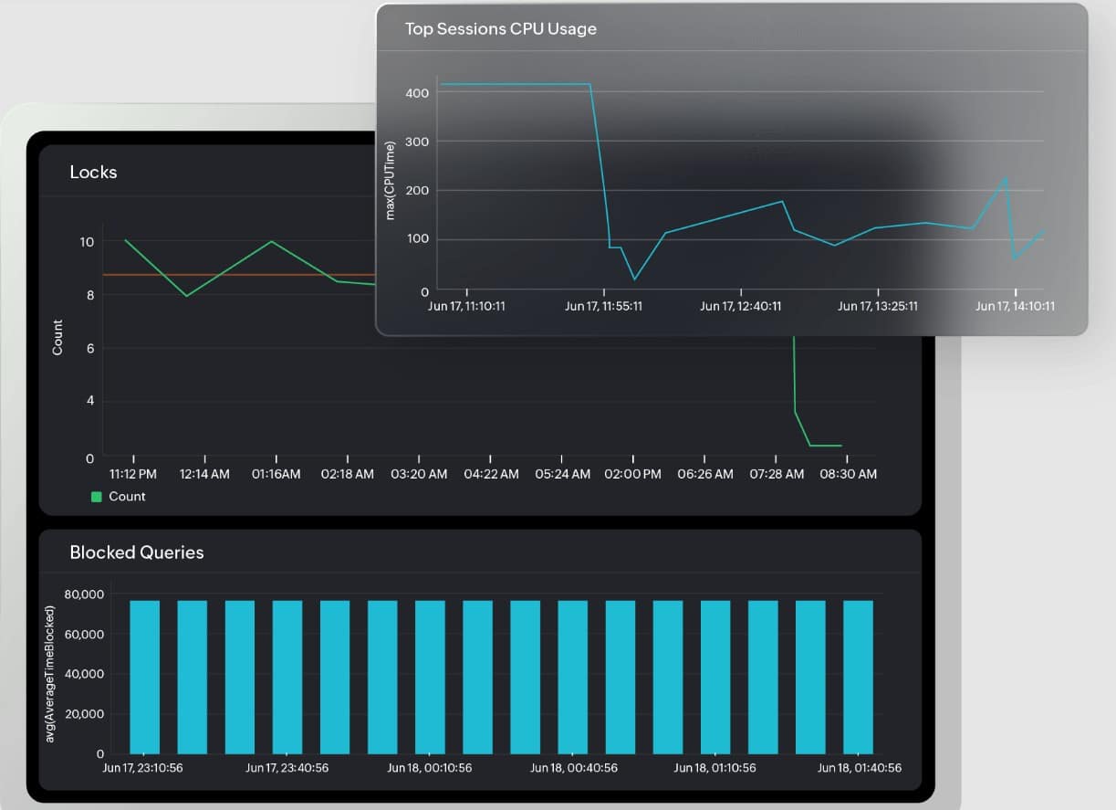The width and height of the screenshot is (1116, 810).
Task: Click the 02:00 PM timestamp on Locks chart
Action: [632, 474]
